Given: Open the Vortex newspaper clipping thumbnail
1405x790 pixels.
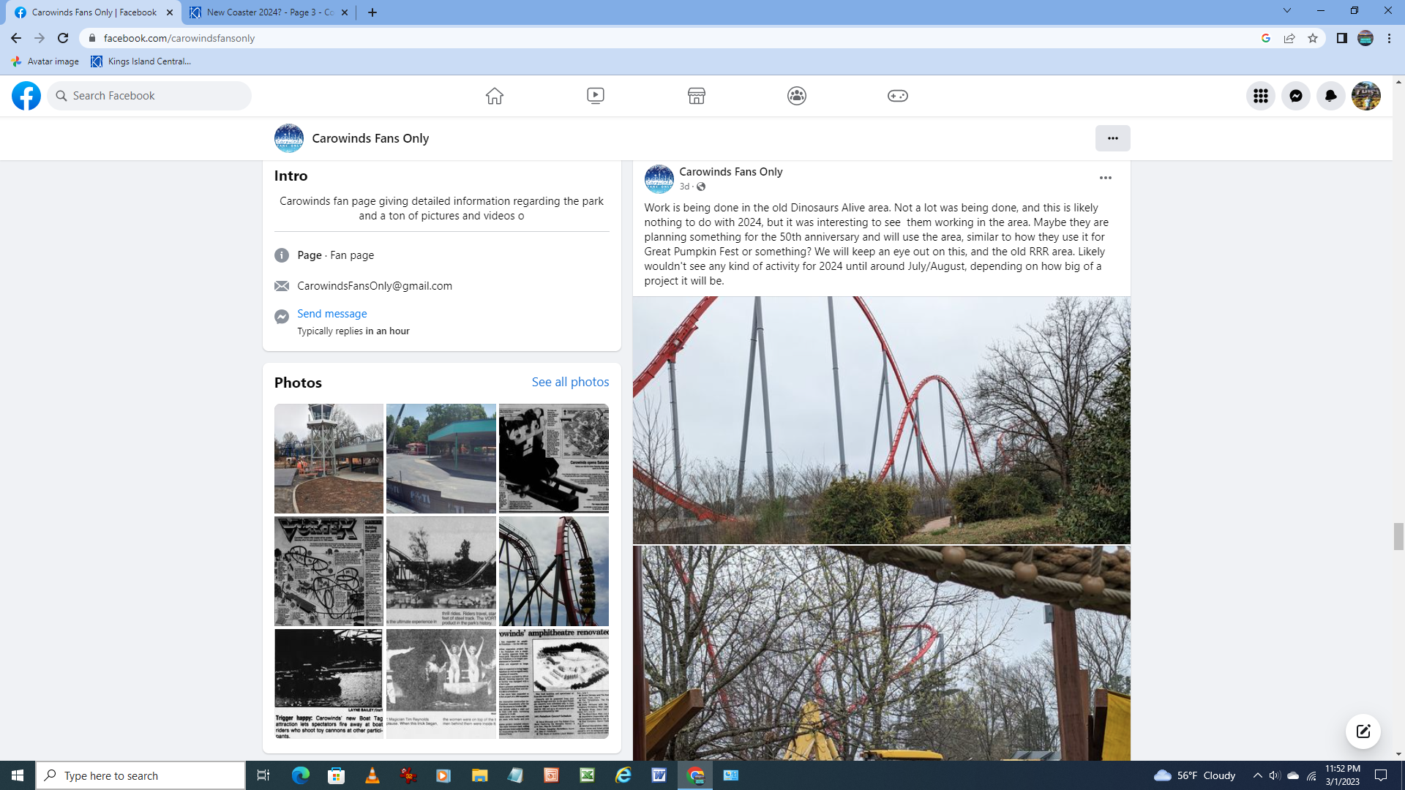Looking at the screenshot, I should (329, 571).
